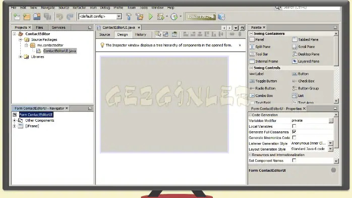Click the Properties vertical scrollbar
Image resolution: width=352 pixels, height=198 pixels.
click(x=336, y=138)
